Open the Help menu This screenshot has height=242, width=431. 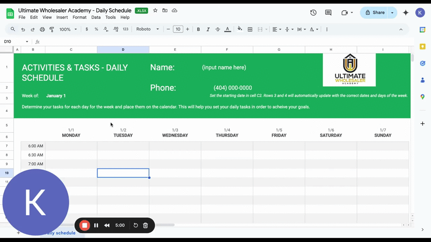[125, 17]
